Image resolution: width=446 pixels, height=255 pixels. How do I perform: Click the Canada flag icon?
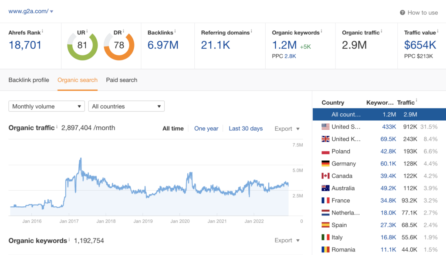325,176
